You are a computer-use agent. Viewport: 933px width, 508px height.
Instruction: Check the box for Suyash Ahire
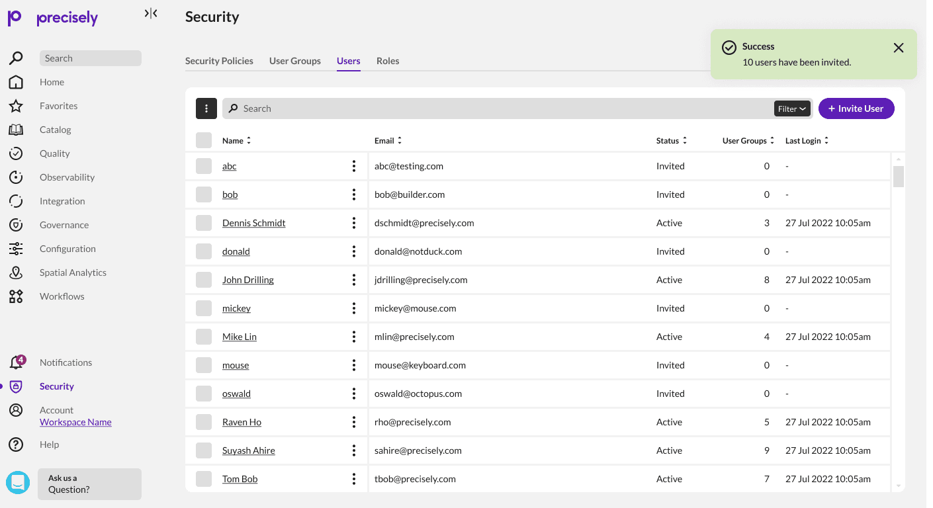(x=204, y=450)
